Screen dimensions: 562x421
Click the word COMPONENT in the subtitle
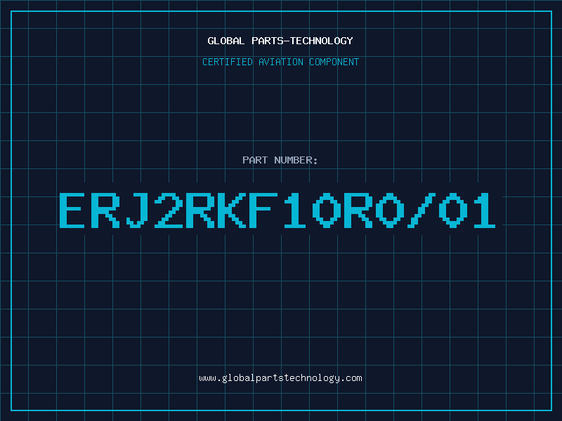(x=334, y=62)
